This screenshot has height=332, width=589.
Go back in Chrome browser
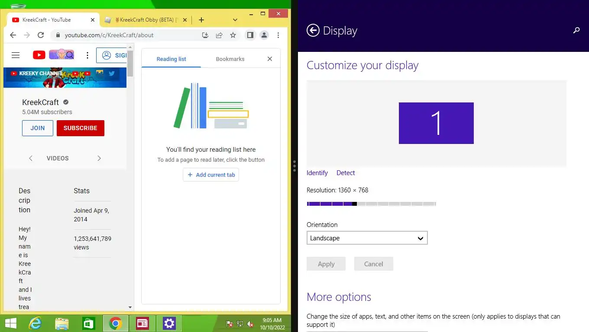13,35
